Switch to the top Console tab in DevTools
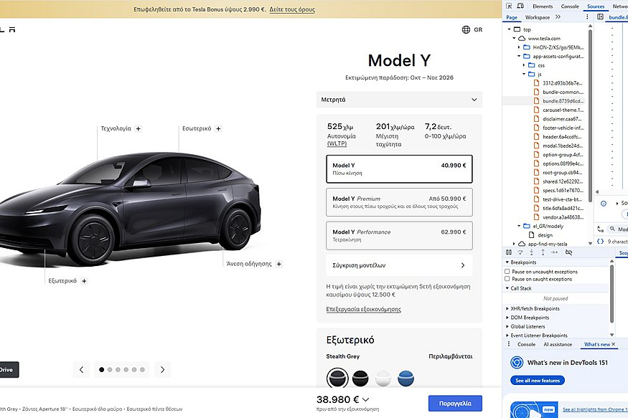The height and width of the screenshot is (418, 628). (570, 6)
